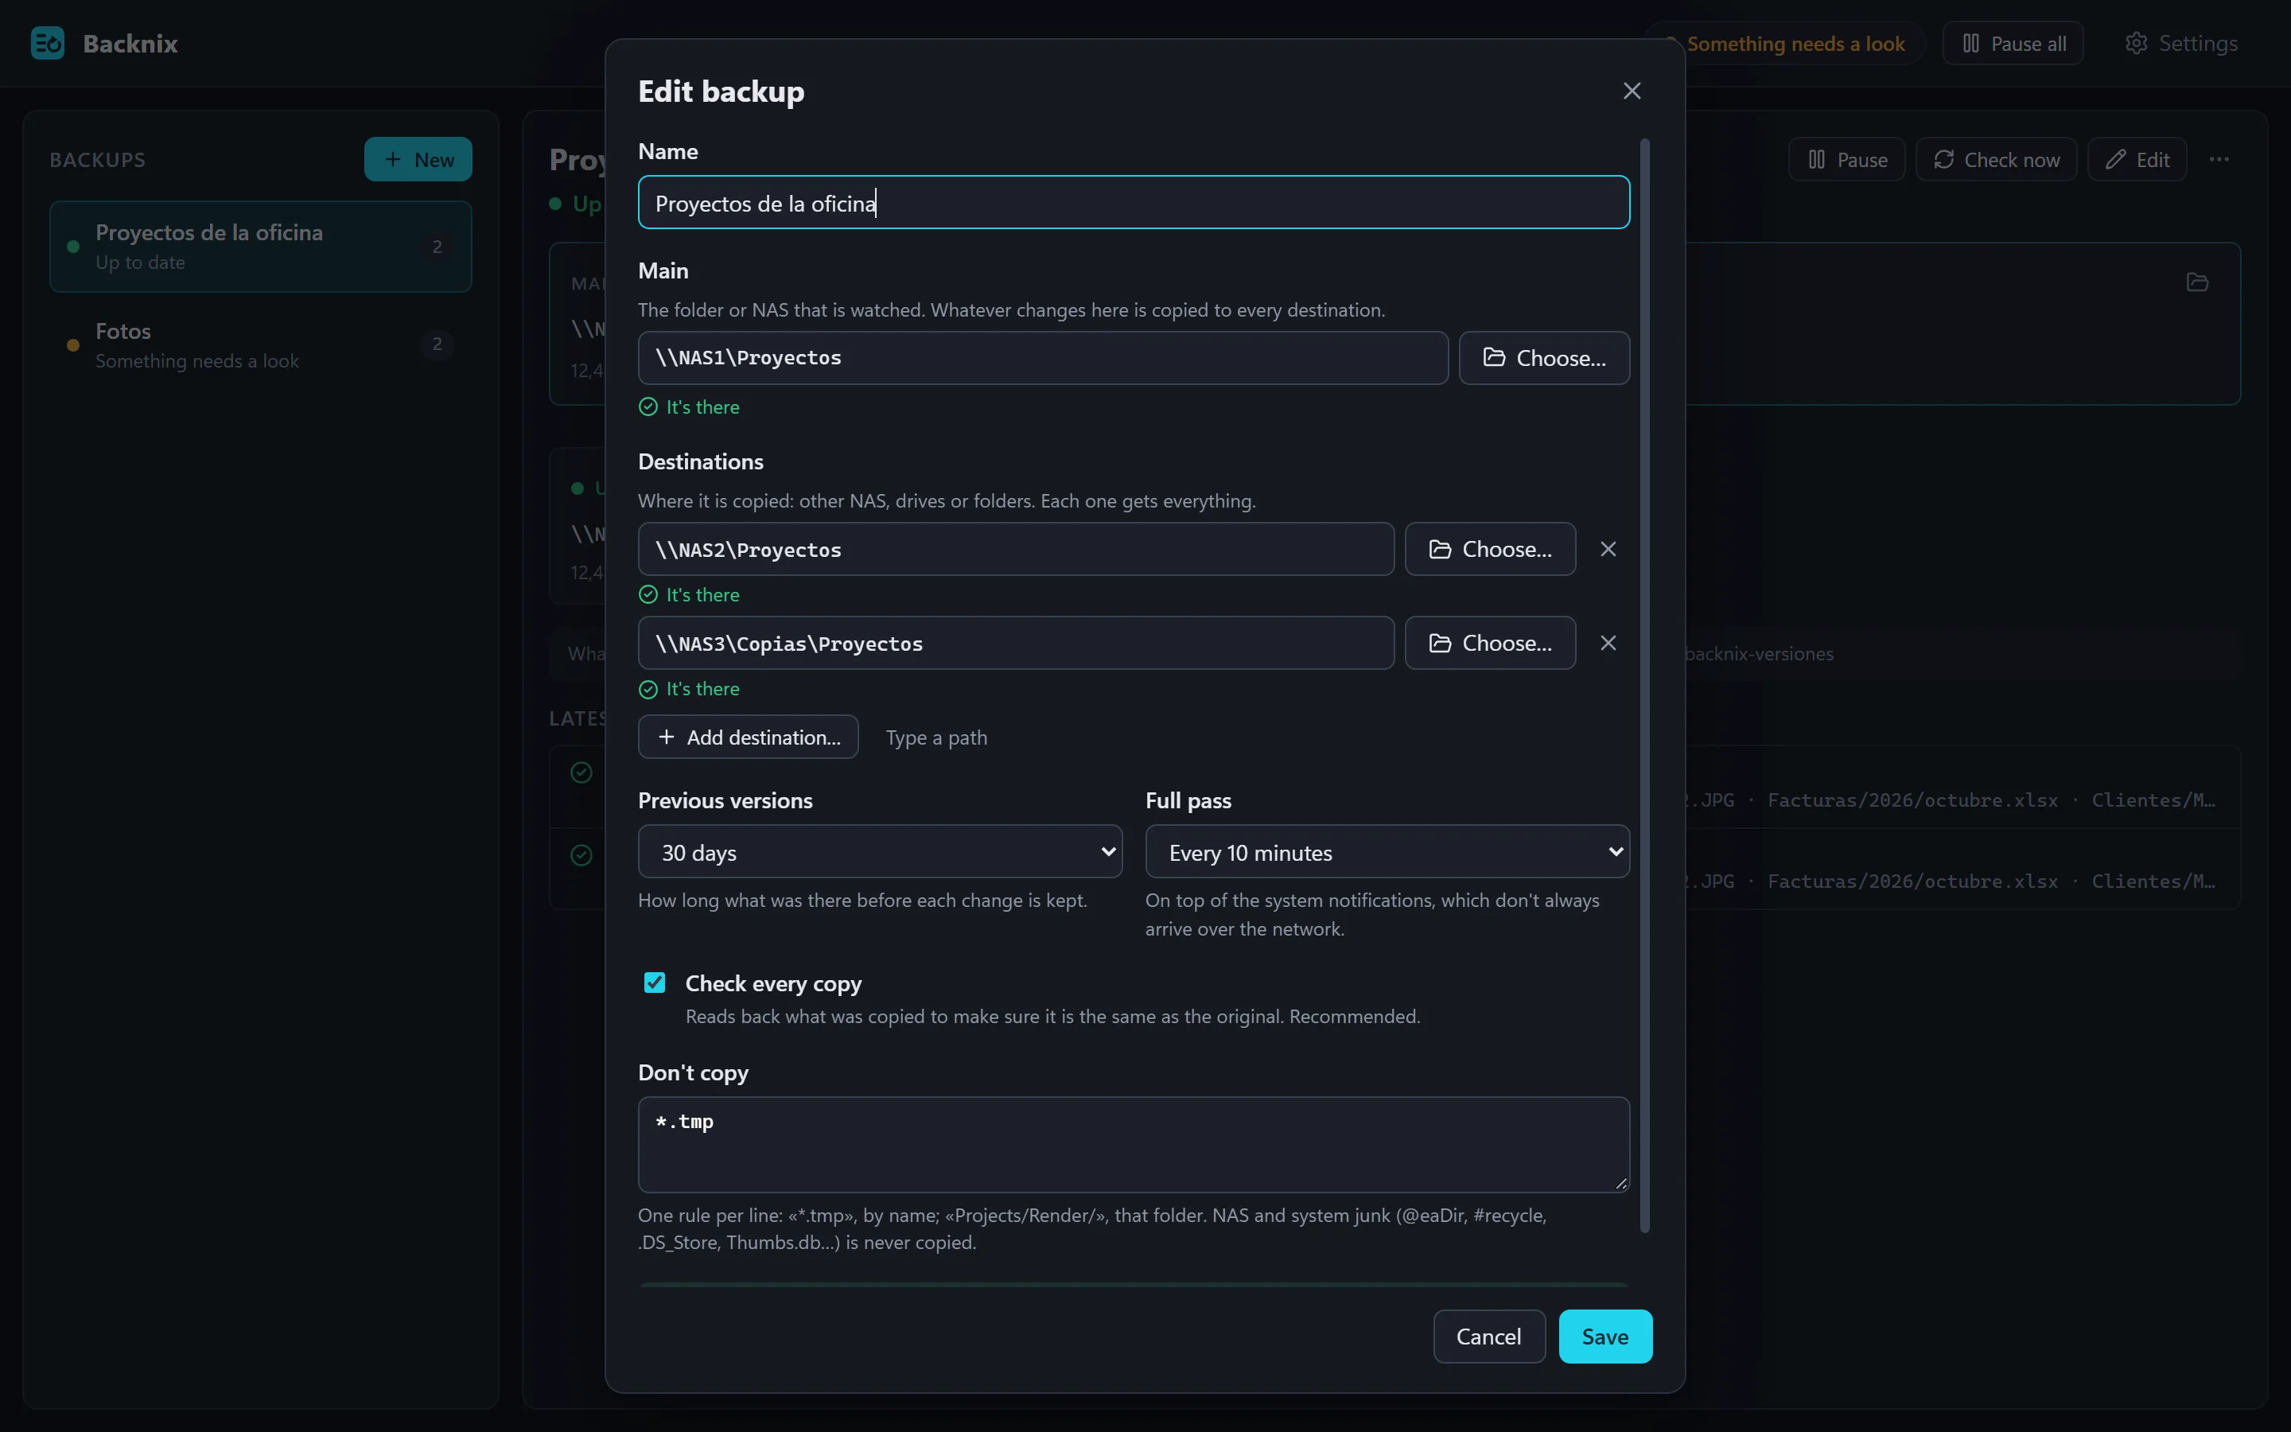
Task: Click the dialog vertical scrollbar
Action: click(x=1644, y=686)
